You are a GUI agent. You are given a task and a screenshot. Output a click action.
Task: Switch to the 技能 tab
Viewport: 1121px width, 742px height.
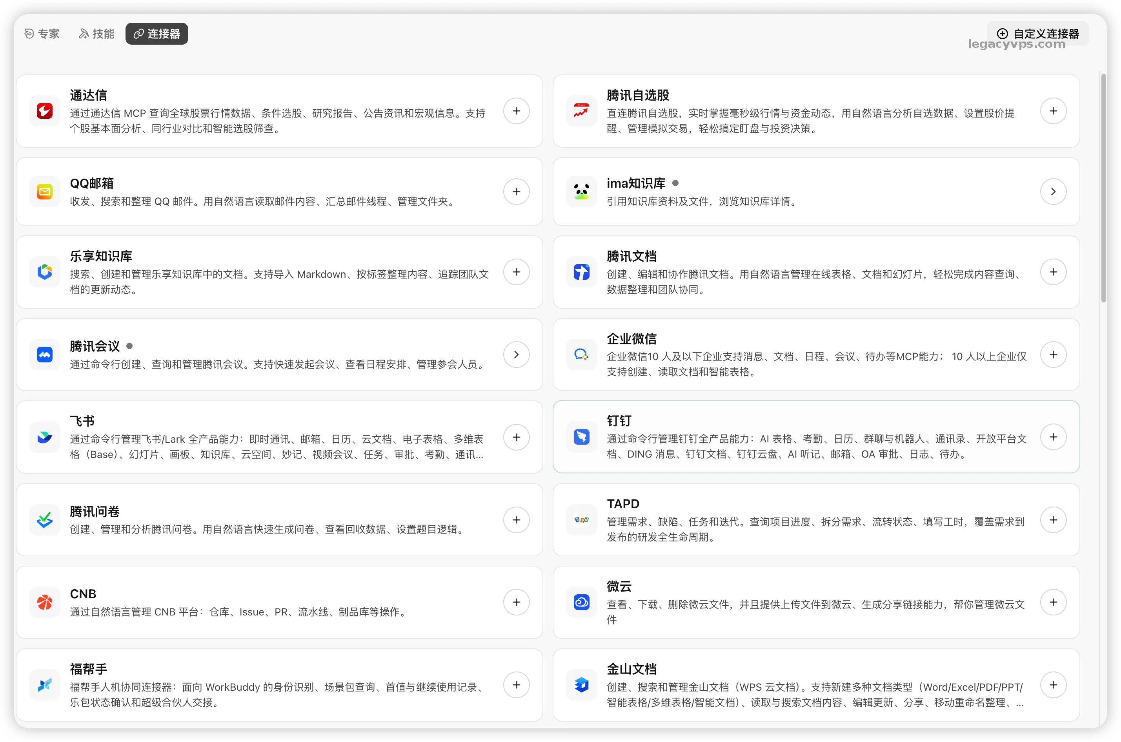(x=96, y=34)
